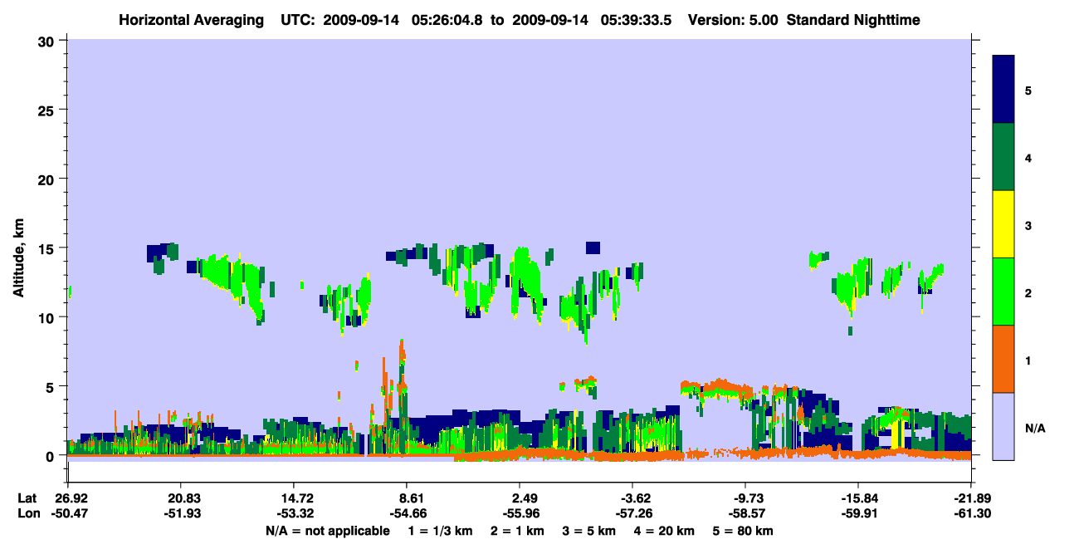Click the y-axis tick label 30
The image size is (1079, 554).
coord(47,41)
